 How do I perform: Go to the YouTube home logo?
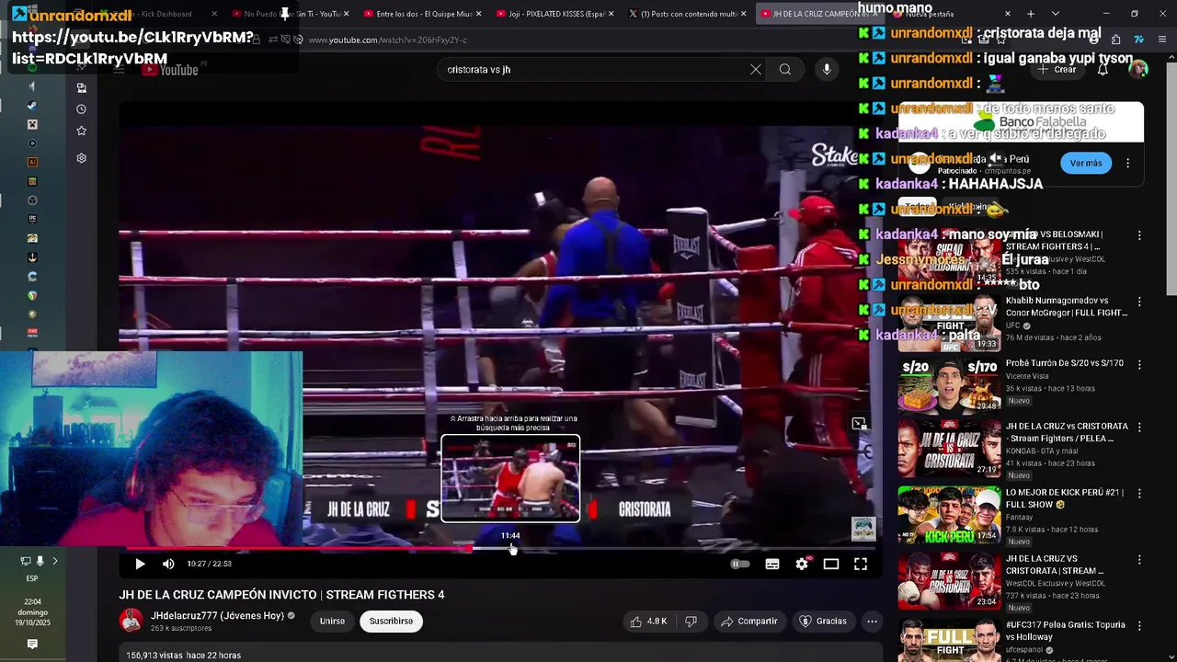171,69
